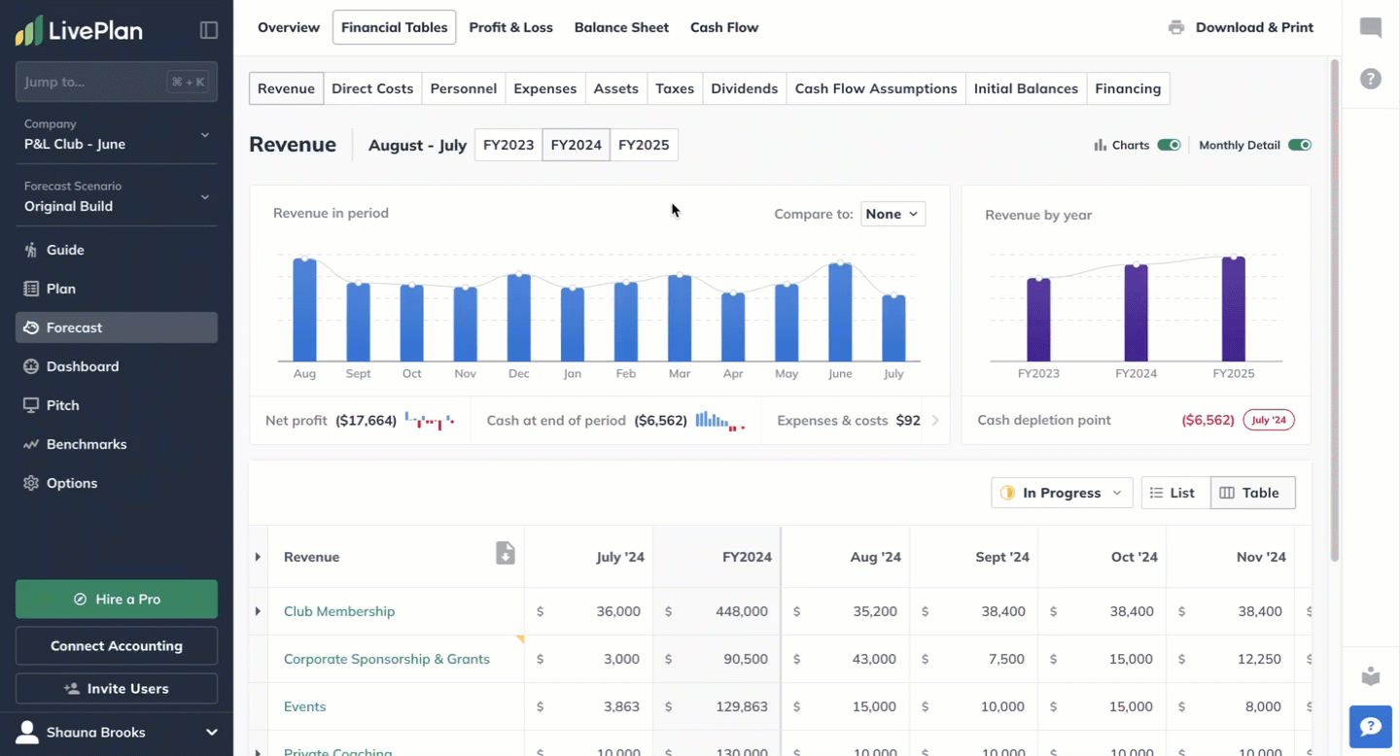
Task: Click the export download icon in Revenue header
Action: (506, 554)
